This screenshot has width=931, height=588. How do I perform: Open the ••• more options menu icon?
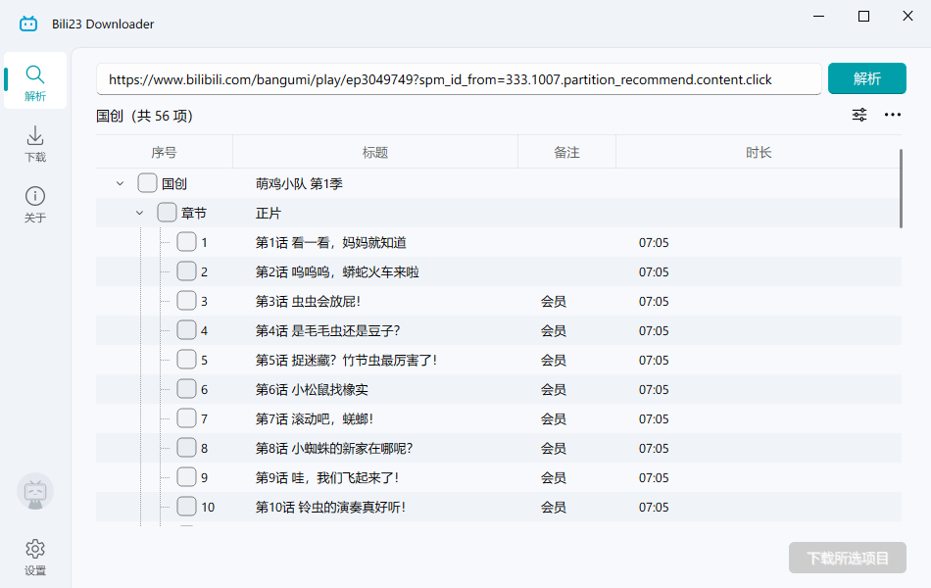[893, 115]
